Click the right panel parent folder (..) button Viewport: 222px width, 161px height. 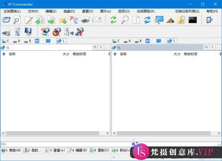pyautogui.click(x=218, y=47)
